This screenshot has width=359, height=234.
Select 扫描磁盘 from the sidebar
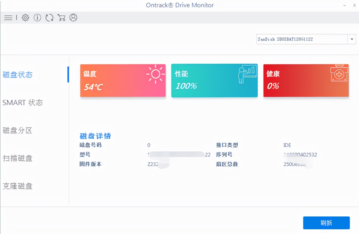coord(17,159)
